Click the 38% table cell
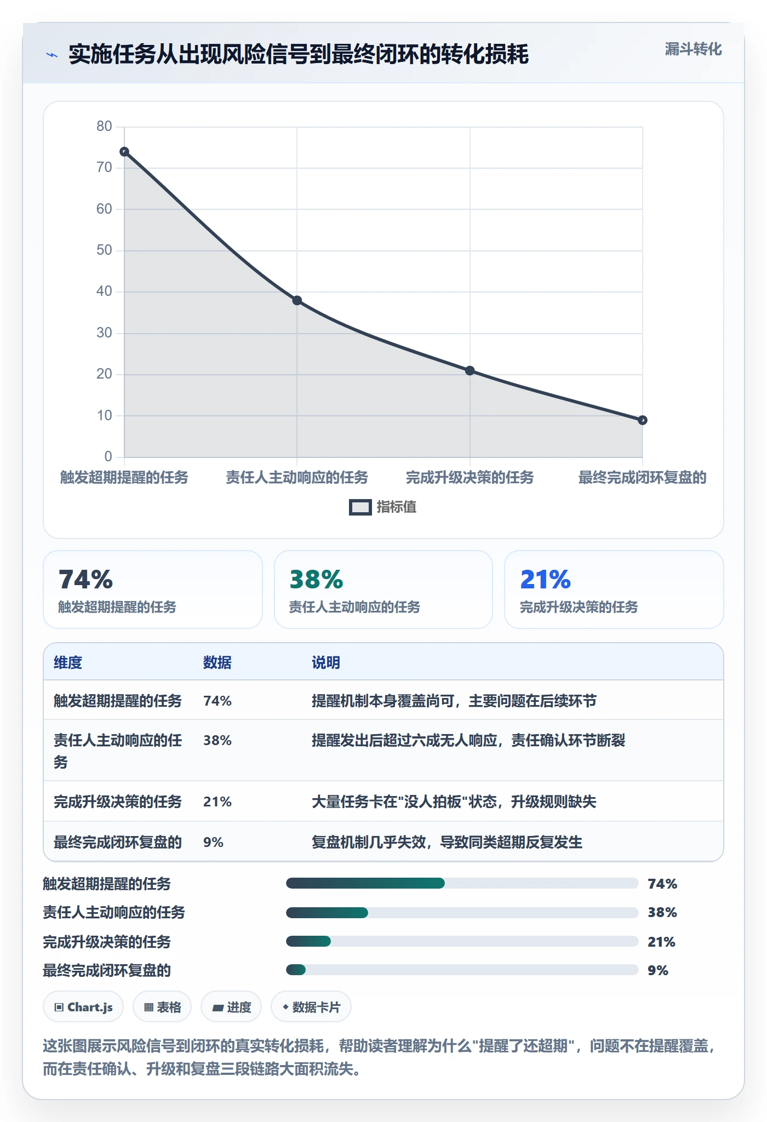 [217, 741]
